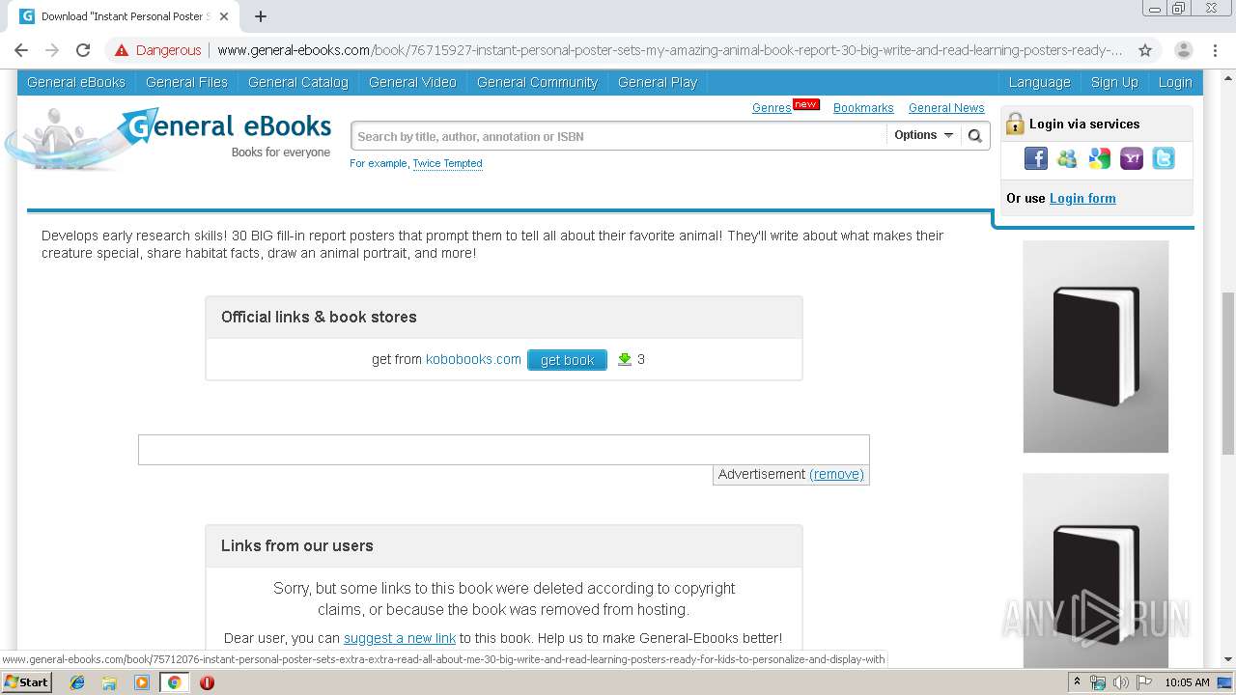
Task: Click the Login form link
Action: click(x=1082, y=198)
